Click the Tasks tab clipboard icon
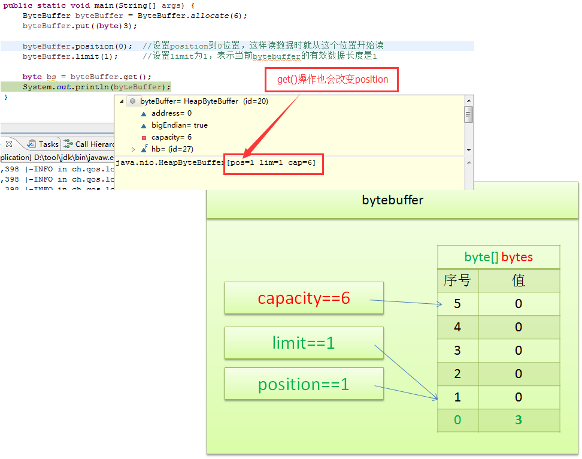 [x=32, y=144]
